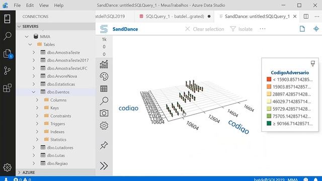Click the codigo axis label on the right
Image resolution: width=322 pixels, height=181 pixels.
(238, 127)
